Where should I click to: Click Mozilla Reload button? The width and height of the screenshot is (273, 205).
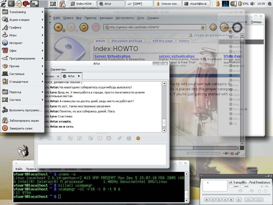[84, 27]
